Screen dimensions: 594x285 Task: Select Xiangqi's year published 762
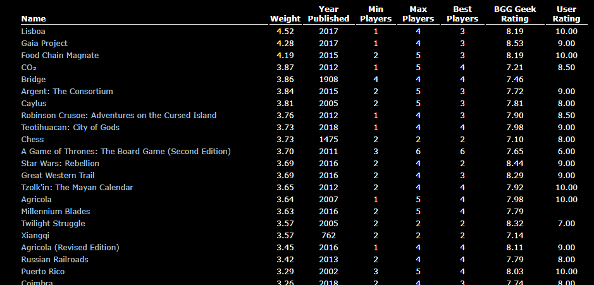point(328,236)
